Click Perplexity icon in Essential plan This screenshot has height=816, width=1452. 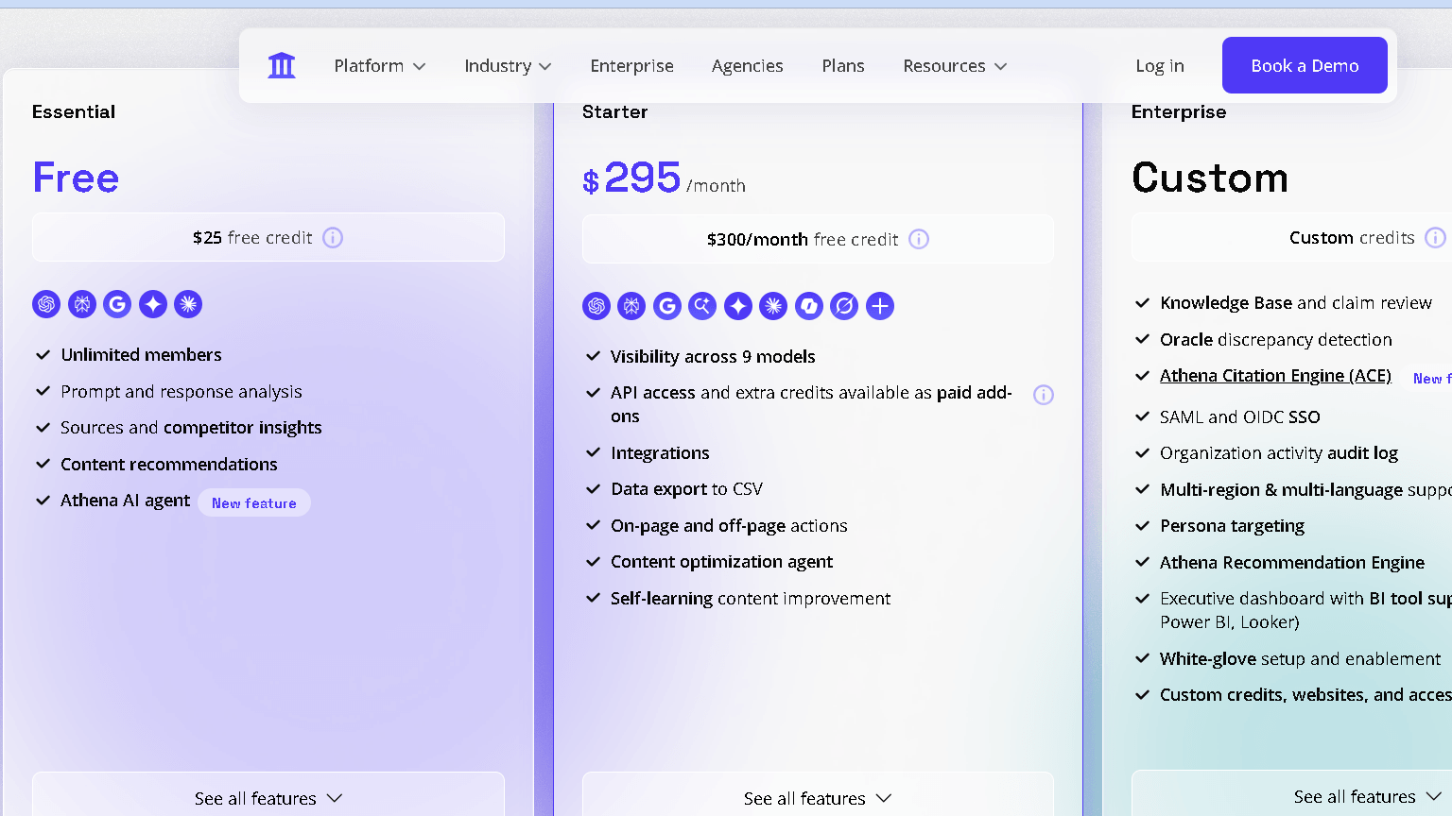pyautogui.click(x=82, y=304)
